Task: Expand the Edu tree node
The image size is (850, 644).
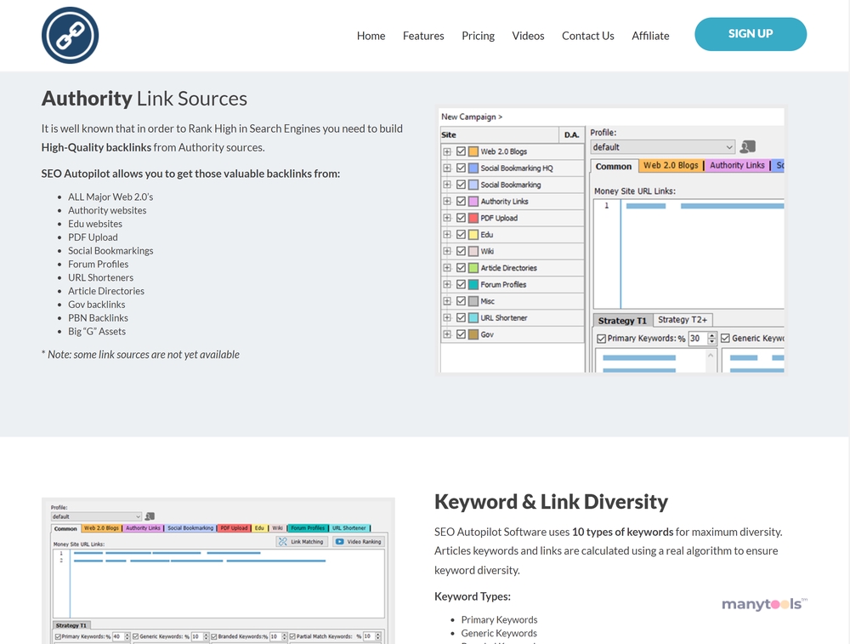Action: (x=447, y=235)
